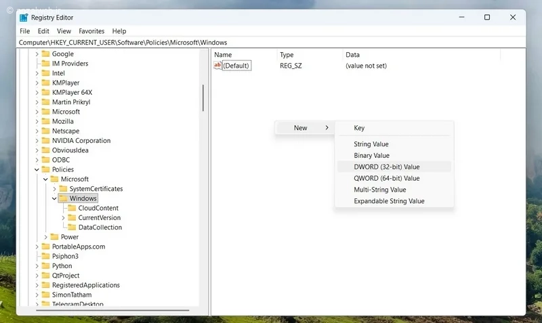Screen dimensions: 542x323
Task: Click the NVIDIA Corporation folder icon
Action: (x=45, y=141)
